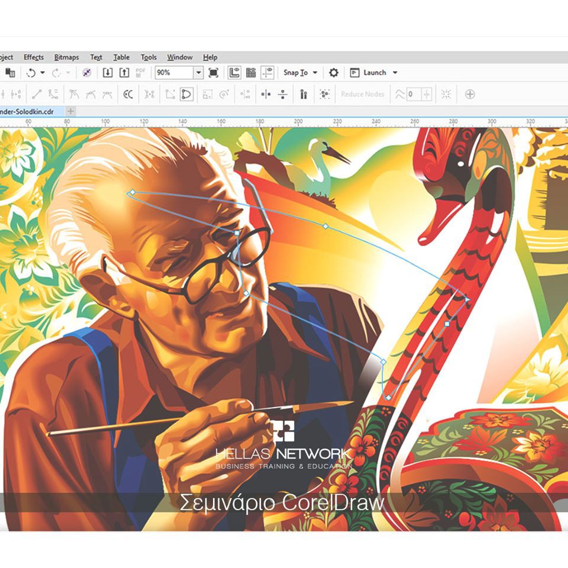Image resolution: width=568 pixels, height=568 pixels.
Task: Click the curve smoothness slider button
Action: pyautogui.click(x=427, y=95)
